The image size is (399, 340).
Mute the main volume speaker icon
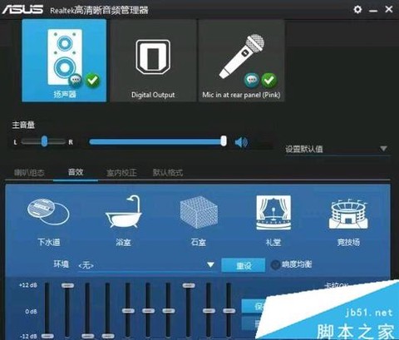pyautogui.click(x=241, y=142)
